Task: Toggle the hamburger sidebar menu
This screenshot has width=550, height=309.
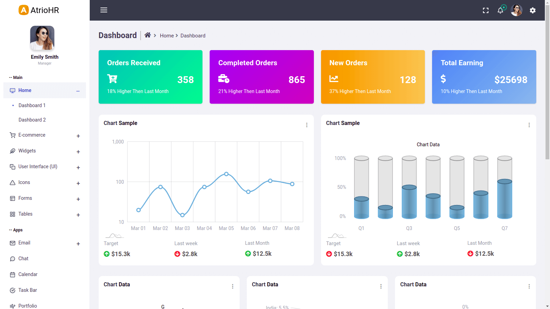Action: 104,10
